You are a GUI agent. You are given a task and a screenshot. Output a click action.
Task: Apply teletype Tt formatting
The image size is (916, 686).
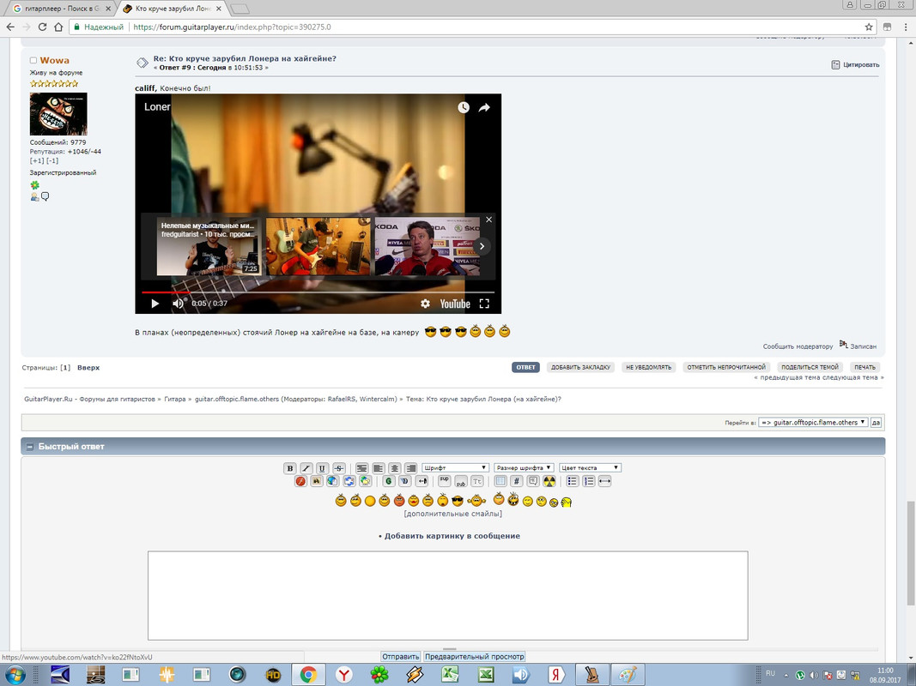pyautogui.click(x=477, y=481)
